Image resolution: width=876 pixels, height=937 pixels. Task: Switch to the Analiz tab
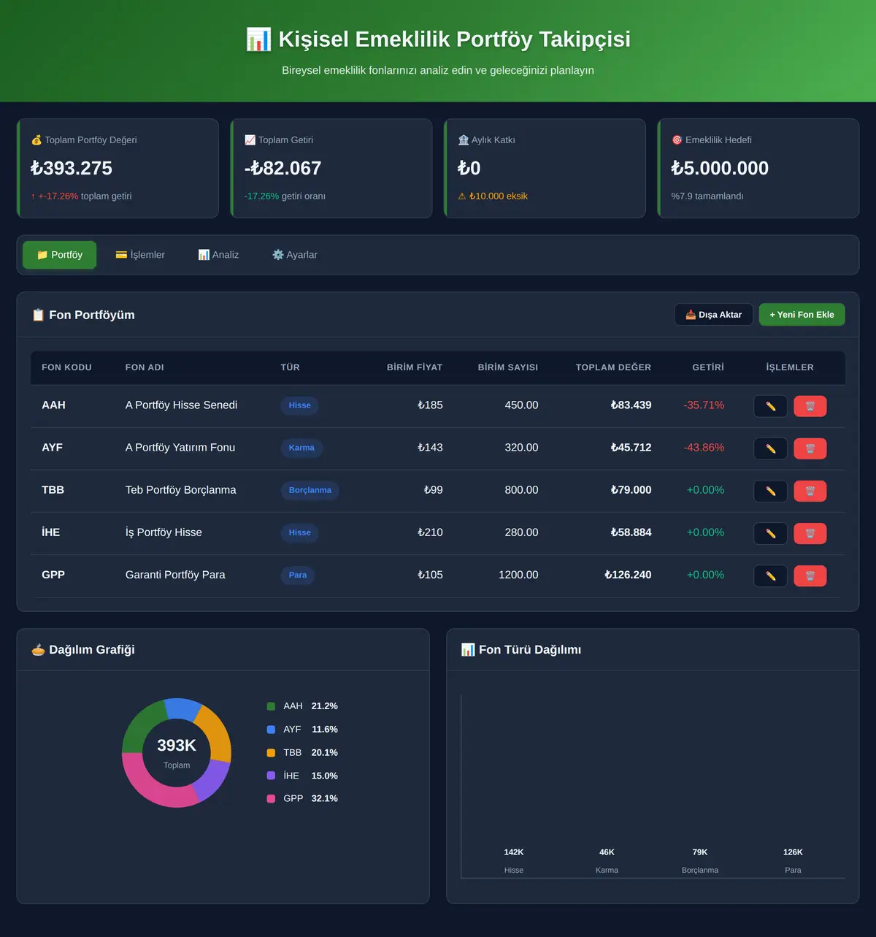(218, 255)
